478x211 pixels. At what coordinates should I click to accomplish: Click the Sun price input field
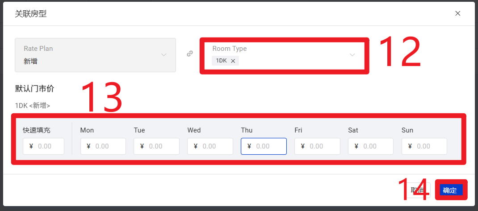point(429,146)
